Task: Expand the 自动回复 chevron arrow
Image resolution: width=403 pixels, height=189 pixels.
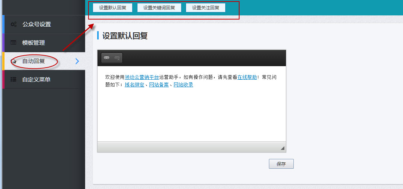Action: click(x=77, y=61)
